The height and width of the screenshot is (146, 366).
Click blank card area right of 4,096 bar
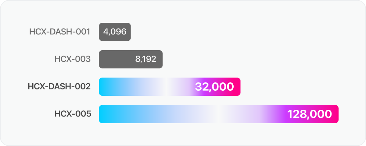[244, 32]
